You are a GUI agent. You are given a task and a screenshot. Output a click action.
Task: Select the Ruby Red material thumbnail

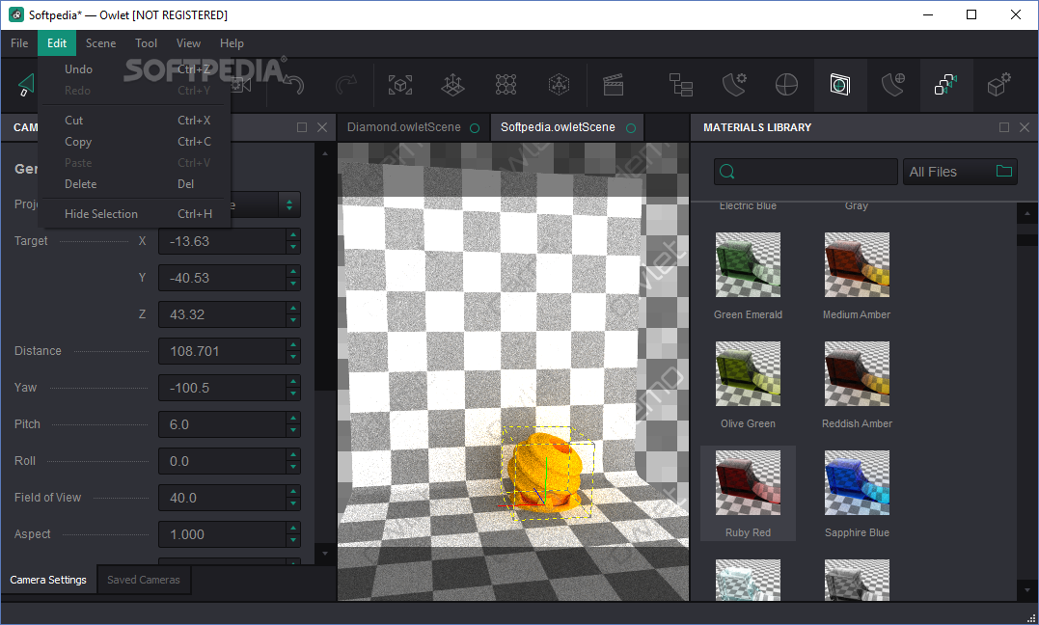(x=748, y=482)
